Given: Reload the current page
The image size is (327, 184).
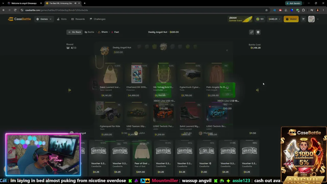Looking at the screenshot, I should [15, 10].
